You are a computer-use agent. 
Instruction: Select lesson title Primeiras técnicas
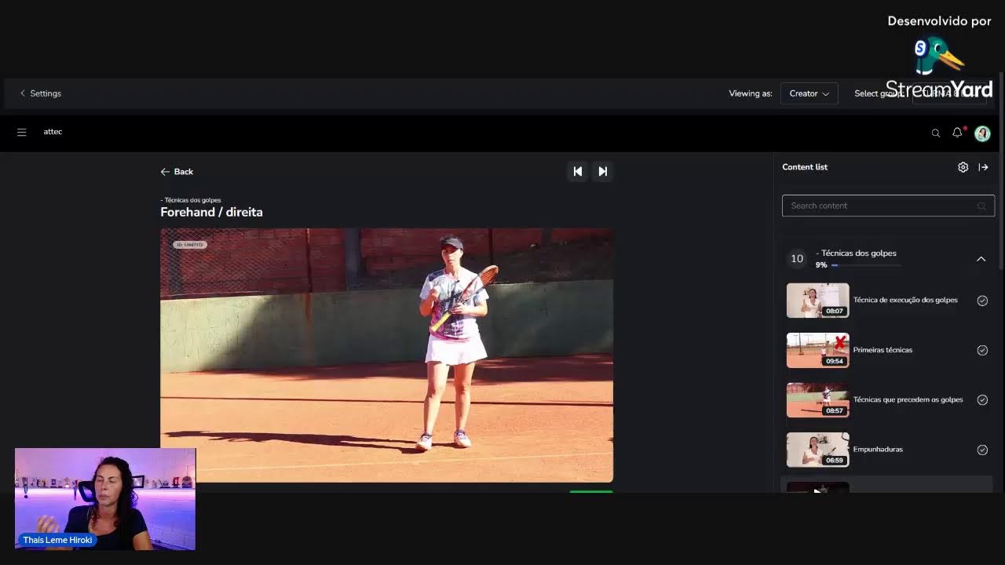pos(883,350)
